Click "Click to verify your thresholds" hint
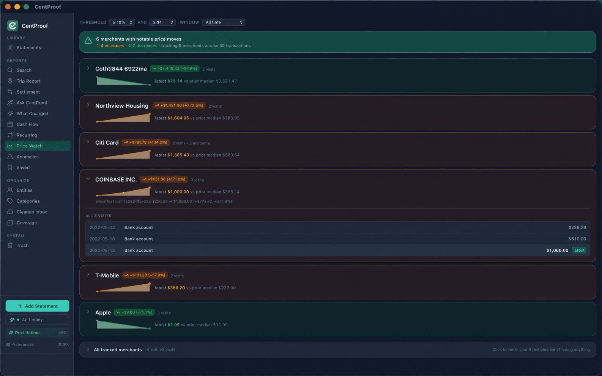The image size is (602, 376). click(x=541, y=349)
